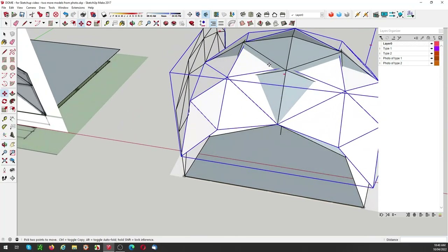
Task: Select the Follow Me tool in left toolbar
Action: point(12,101)
